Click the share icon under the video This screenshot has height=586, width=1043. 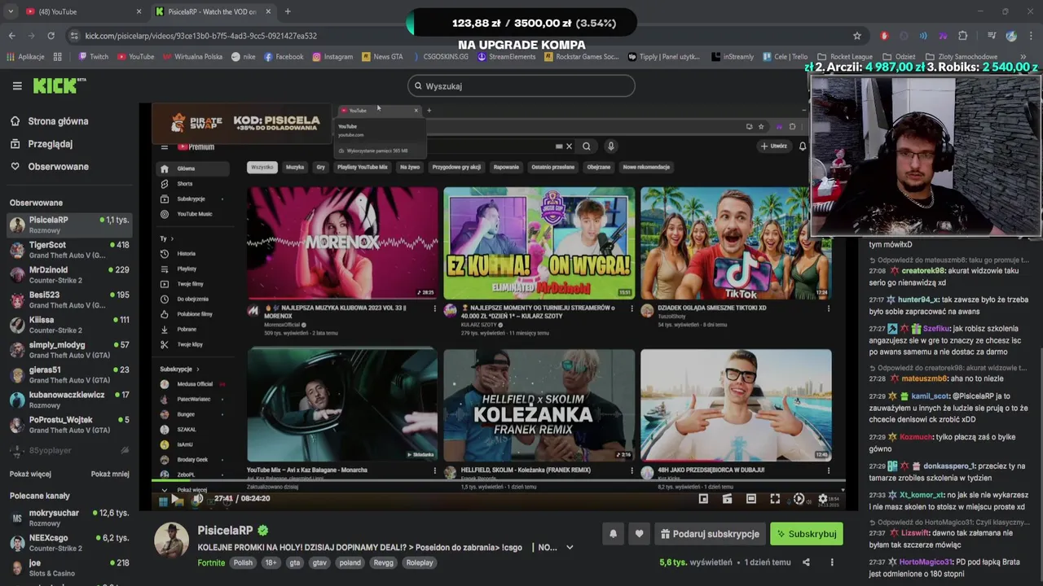pyautogui.click(x=806, y=562)
